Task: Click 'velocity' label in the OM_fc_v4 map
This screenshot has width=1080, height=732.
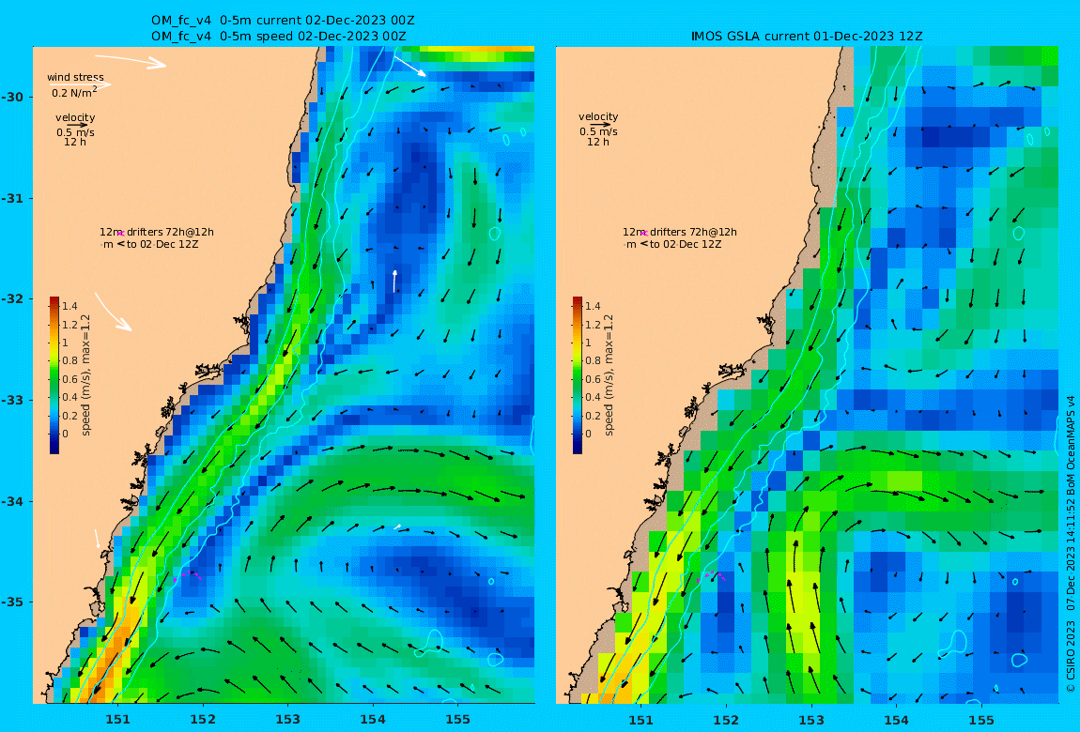Action: point(75,117)
